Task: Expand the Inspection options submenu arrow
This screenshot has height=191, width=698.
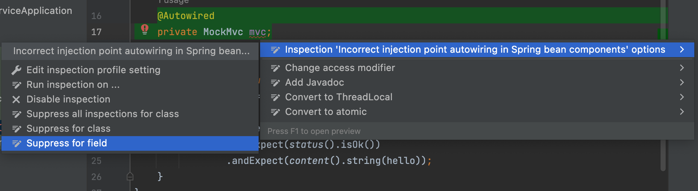Action: [682, 49]
